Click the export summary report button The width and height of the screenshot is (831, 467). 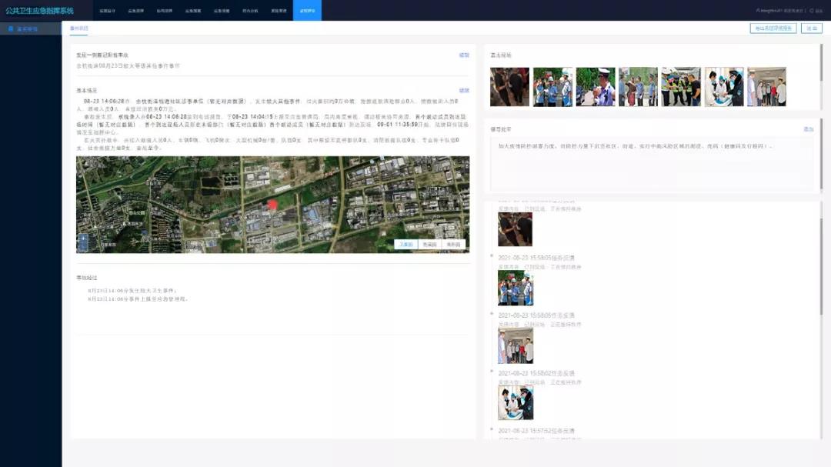click(773, 28)
